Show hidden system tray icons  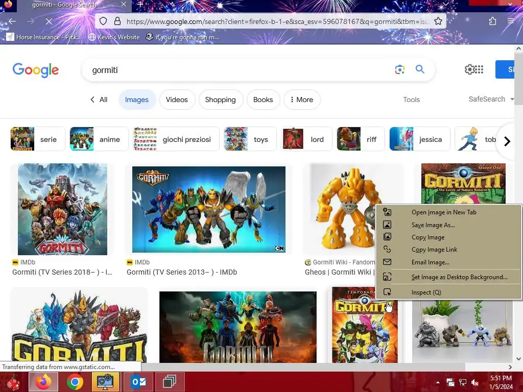[x=438, y=382]
